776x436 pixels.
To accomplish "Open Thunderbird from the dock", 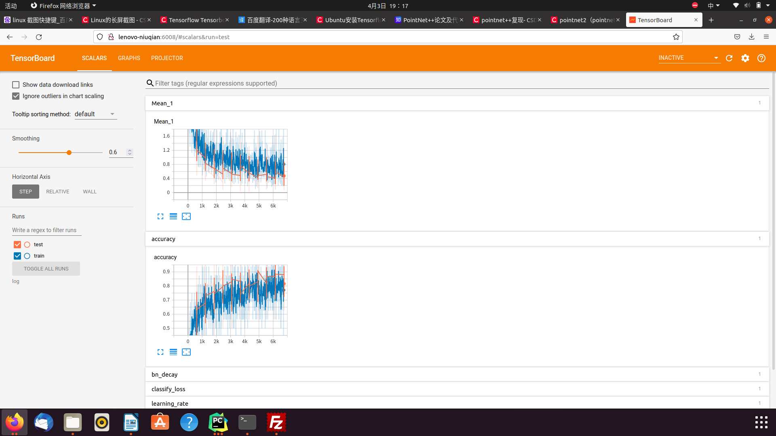I will tap(44, 423).
